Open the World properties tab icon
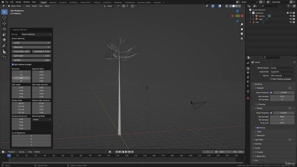The height and width of the screenshot is (167, 297). [248, 86]
